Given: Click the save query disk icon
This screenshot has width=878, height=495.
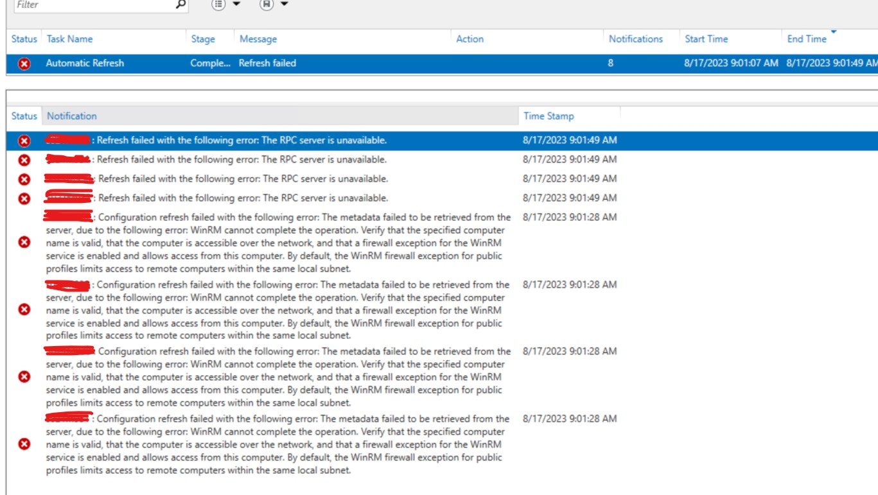Looking at the screenshot, I should (x=267, y=4).
